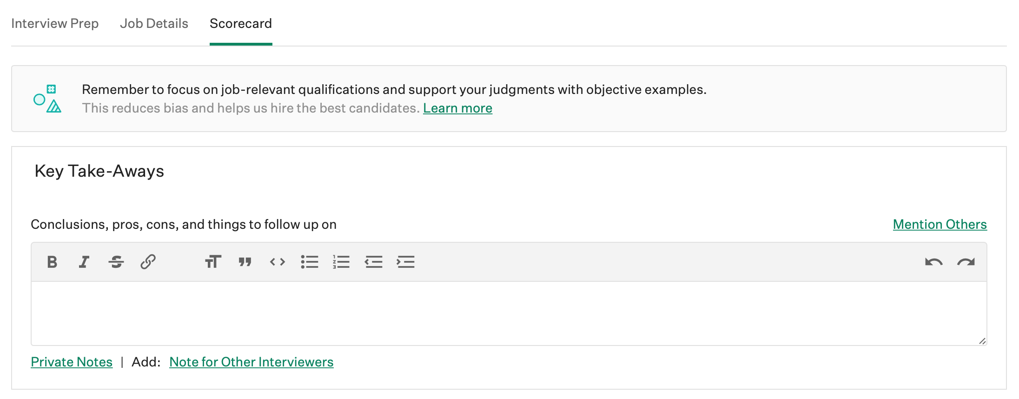Insert a block quote
The width and height of the screenshot is (1019, 399).
(245, 262)
